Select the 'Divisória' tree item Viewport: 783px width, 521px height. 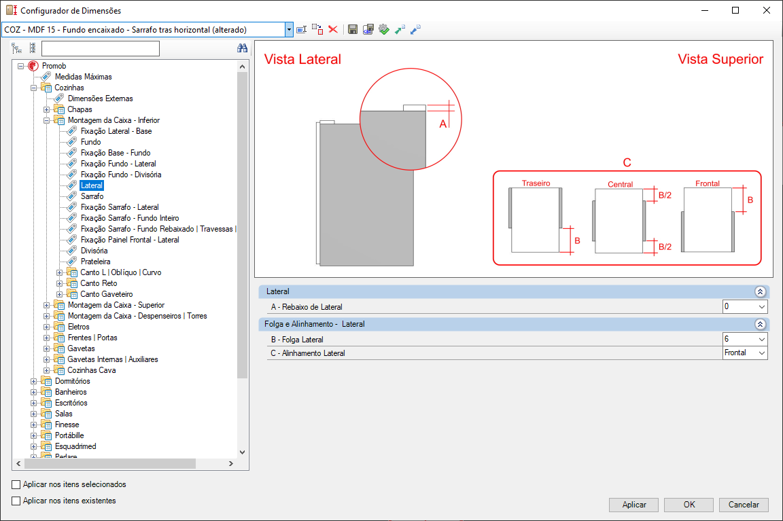[94, 251]
